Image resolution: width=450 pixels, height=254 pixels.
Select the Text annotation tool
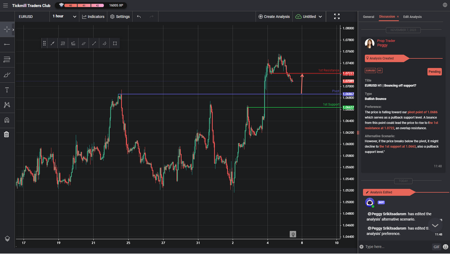point(7,90)
